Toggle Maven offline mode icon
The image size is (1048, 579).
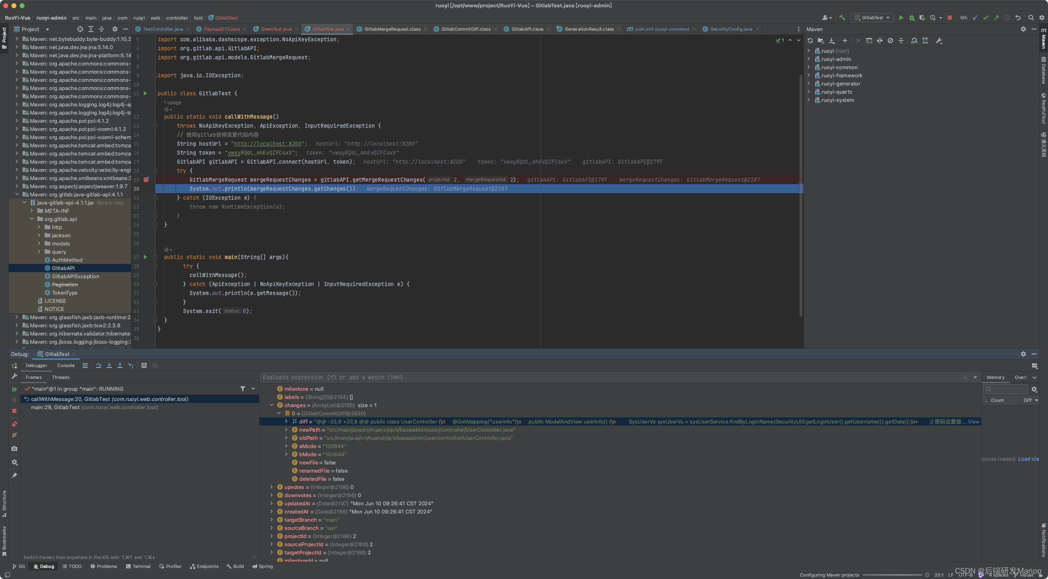tap(879, 41)
